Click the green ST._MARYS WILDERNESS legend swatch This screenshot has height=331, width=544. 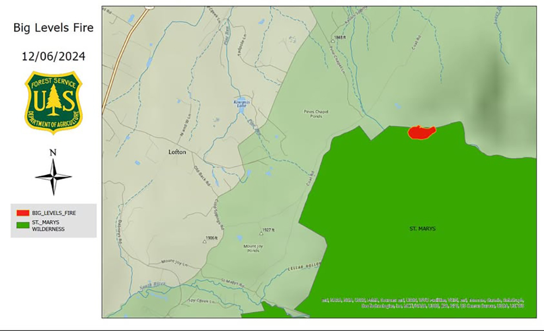(23, 224)
